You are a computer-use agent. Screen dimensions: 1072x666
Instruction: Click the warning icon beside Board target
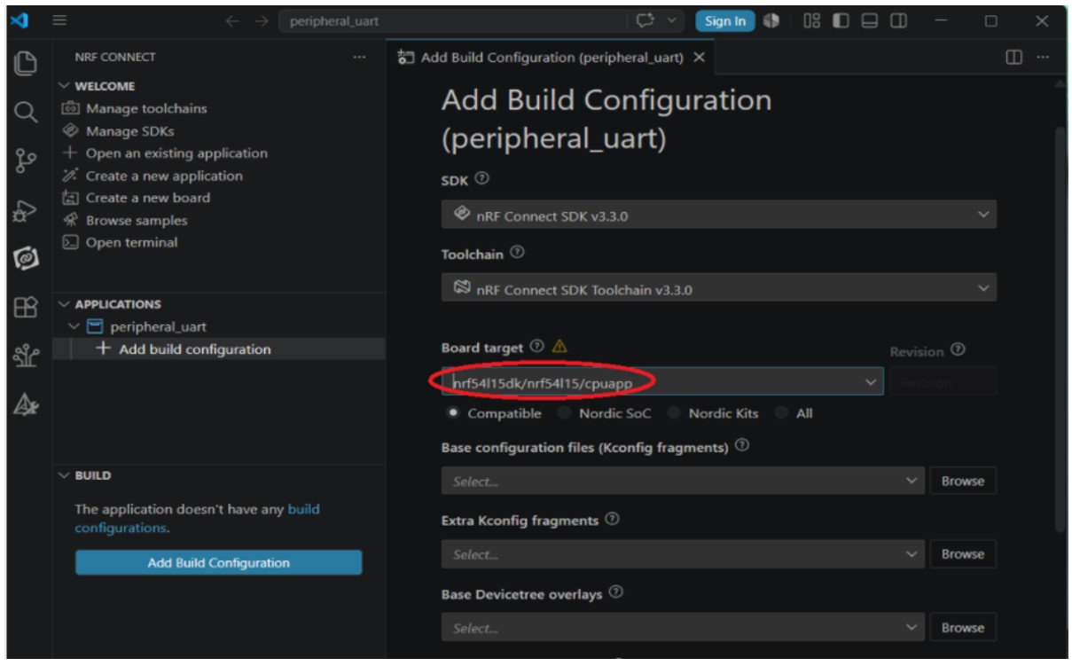click(559, 347)
